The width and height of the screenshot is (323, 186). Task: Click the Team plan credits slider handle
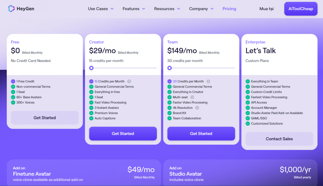point(170,68)
